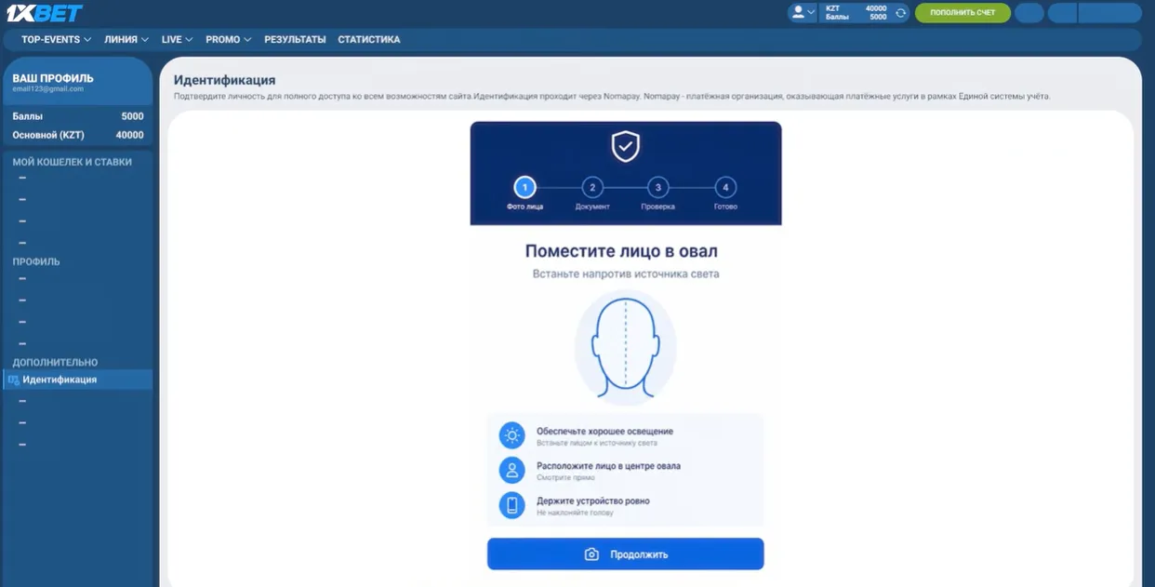Expand the TOP-EVENTS dropdown menu
Screen dimensions: 1155x587
[x=57, y=40]
